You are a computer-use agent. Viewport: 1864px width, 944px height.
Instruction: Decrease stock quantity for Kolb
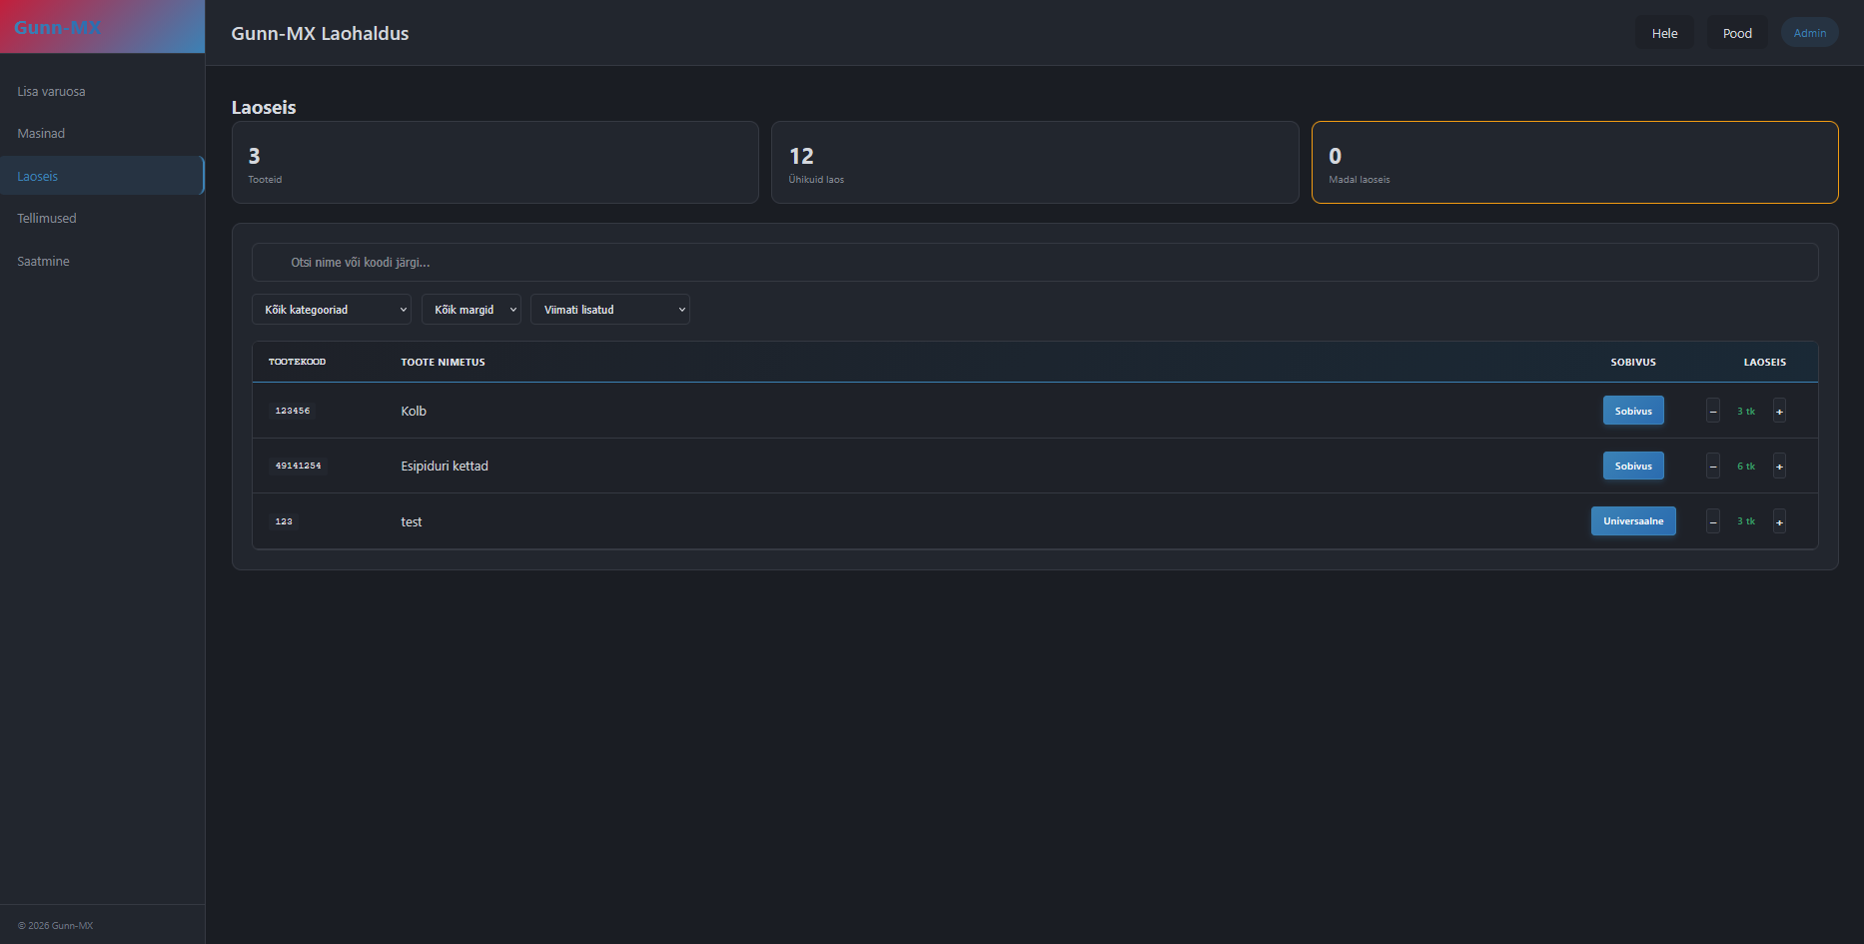(x=1713, y=411)
